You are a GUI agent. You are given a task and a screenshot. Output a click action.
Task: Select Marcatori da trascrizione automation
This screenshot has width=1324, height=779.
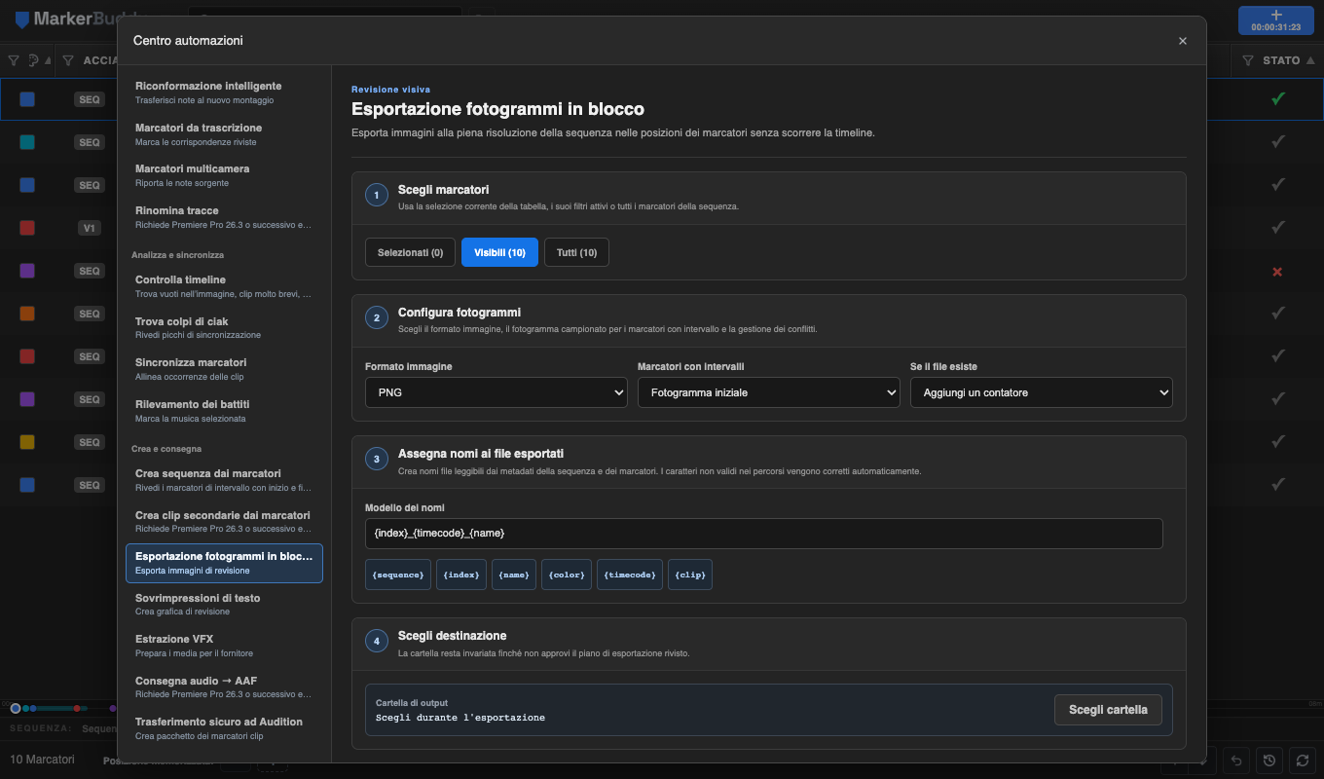click(224, 134)
